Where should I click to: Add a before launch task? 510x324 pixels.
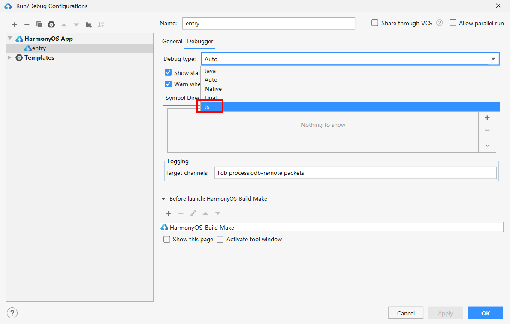tap(169, 213)
